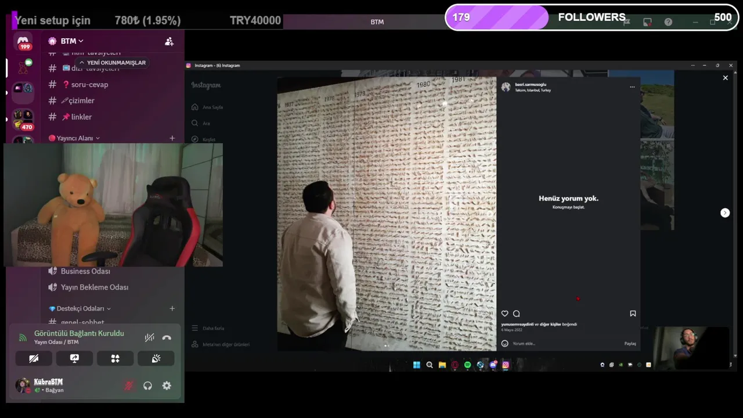
Task: Click connection status Görüntülü Bağlantı Kuruldu
Action: [x=79, y=333]
